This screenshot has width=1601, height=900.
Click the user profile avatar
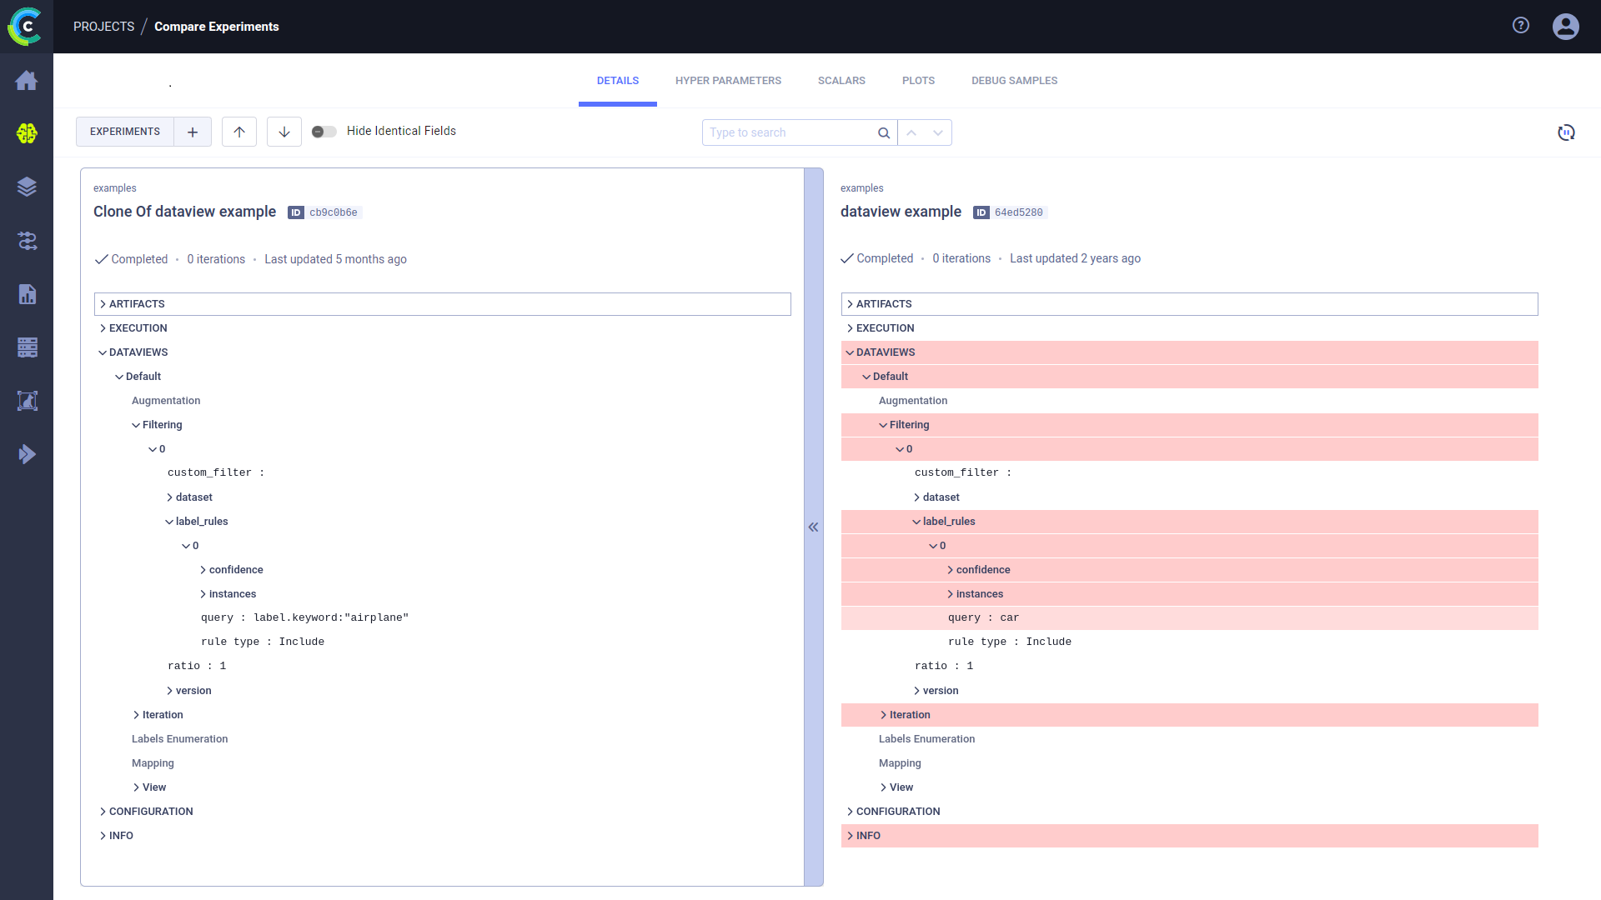pyautogui.click(x=1565, y=26)
